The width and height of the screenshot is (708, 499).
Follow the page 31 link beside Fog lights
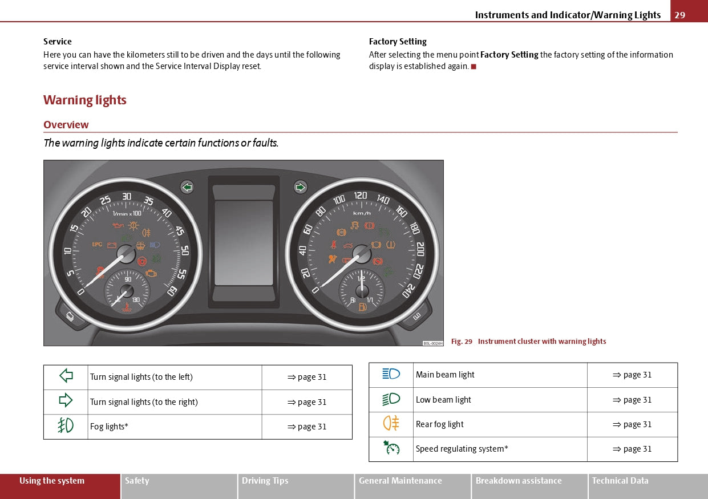307,426
